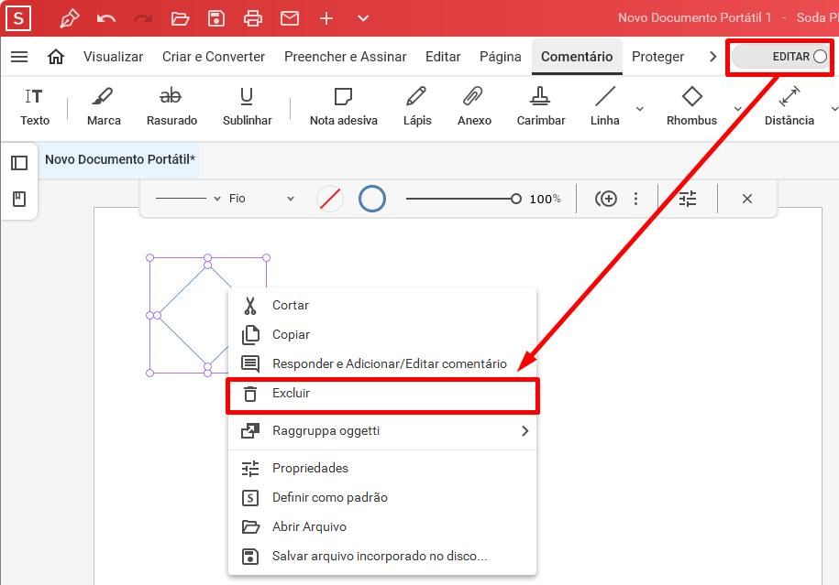839x585 pixels.
Task: Toggle the side panel icon
Action: (x=19, y=162)
